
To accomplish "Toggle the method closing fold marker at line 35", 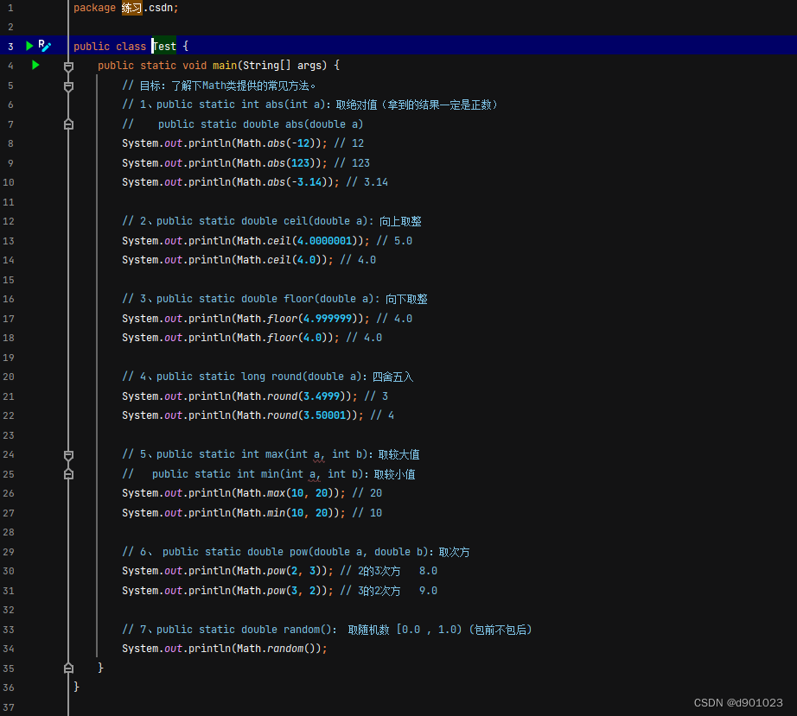I will pos(68,668).
